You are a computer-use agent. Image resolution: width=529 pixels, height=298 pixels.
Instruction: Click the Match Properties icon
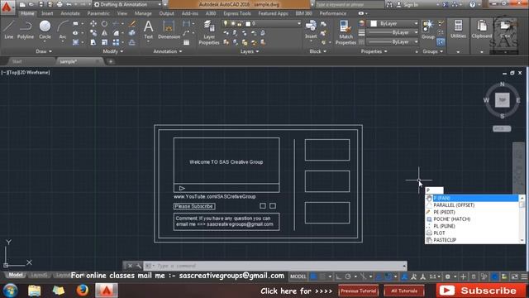[x=346, y=32]
